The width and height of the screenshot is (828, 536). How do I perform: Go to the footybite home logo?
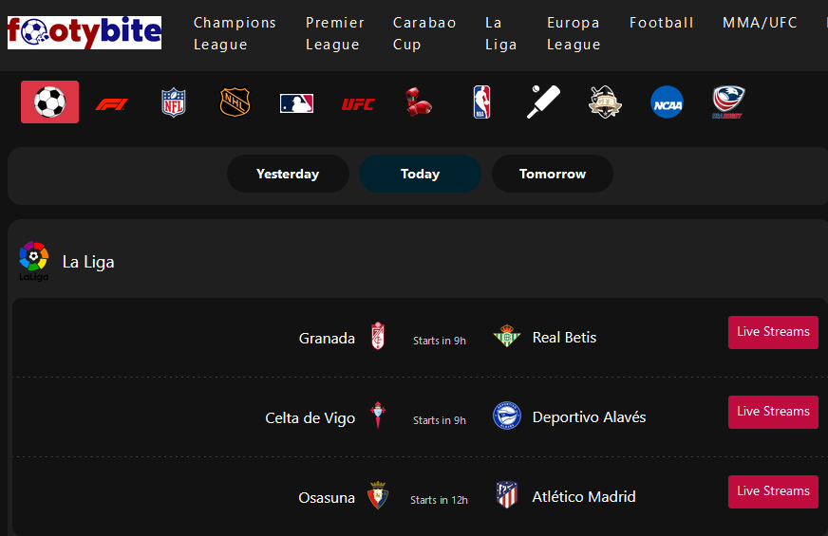point(85,32)
